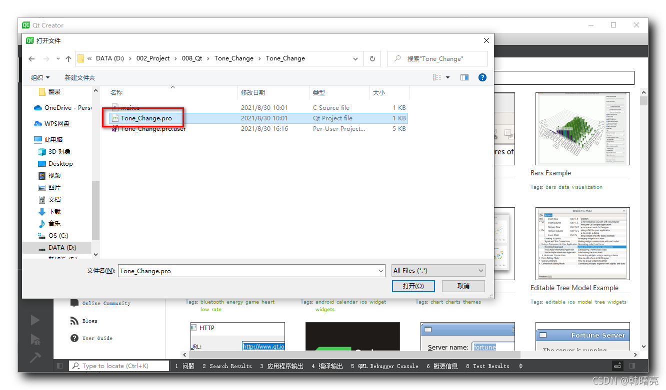The image size is (666, 390).
Task: Create a new folder with 新建文件夹
Action: (x=79, y=77)
